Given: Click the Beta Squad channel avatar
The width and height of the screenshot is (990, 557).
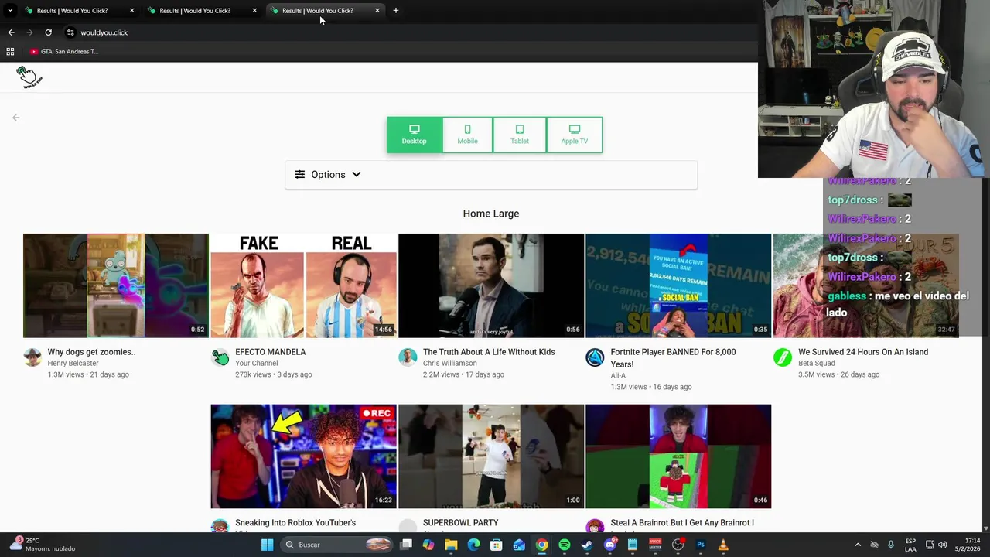Looking at the screenshot, I should pos(783,357).
